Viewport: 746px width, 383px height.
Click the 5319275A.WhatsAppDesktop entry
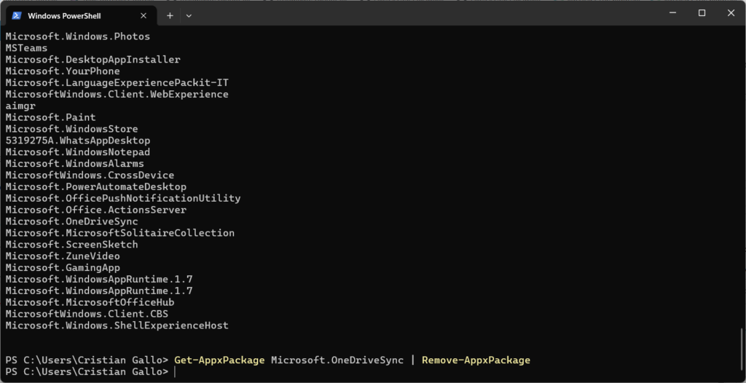click(77, 141)
